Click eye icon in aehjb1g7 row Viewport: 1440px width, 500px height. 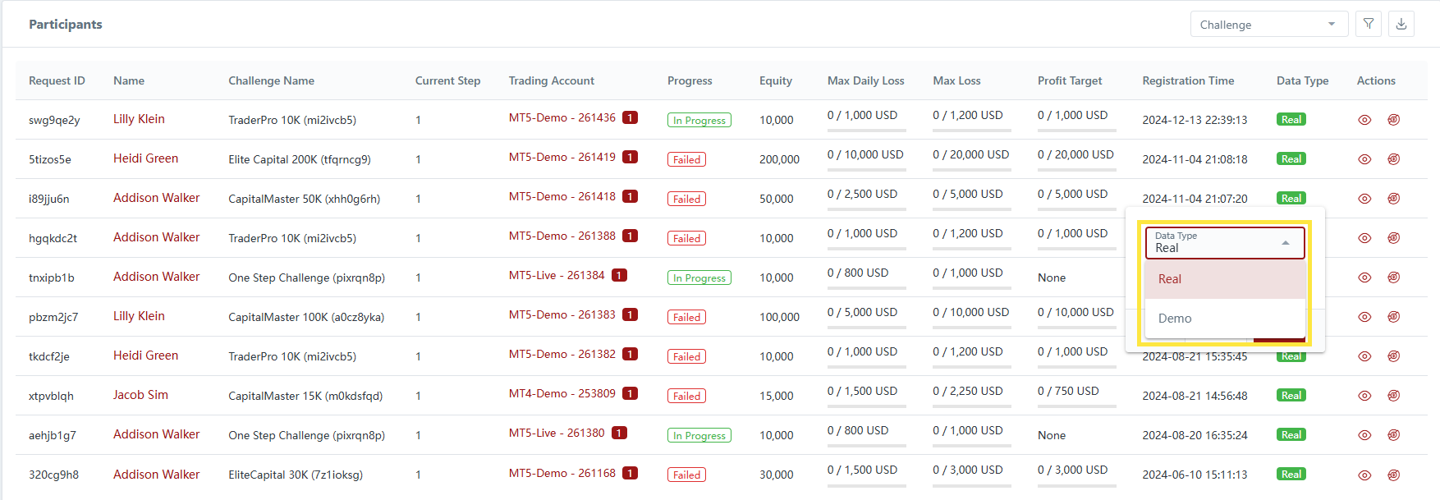[1364, 435]
